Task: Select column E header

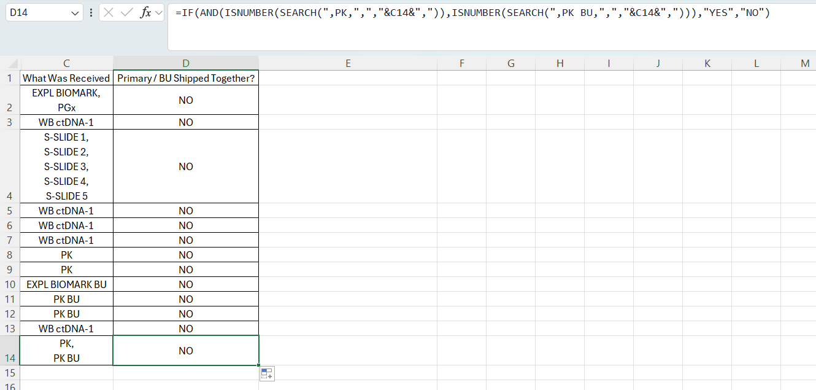Action: coord(348,63)
